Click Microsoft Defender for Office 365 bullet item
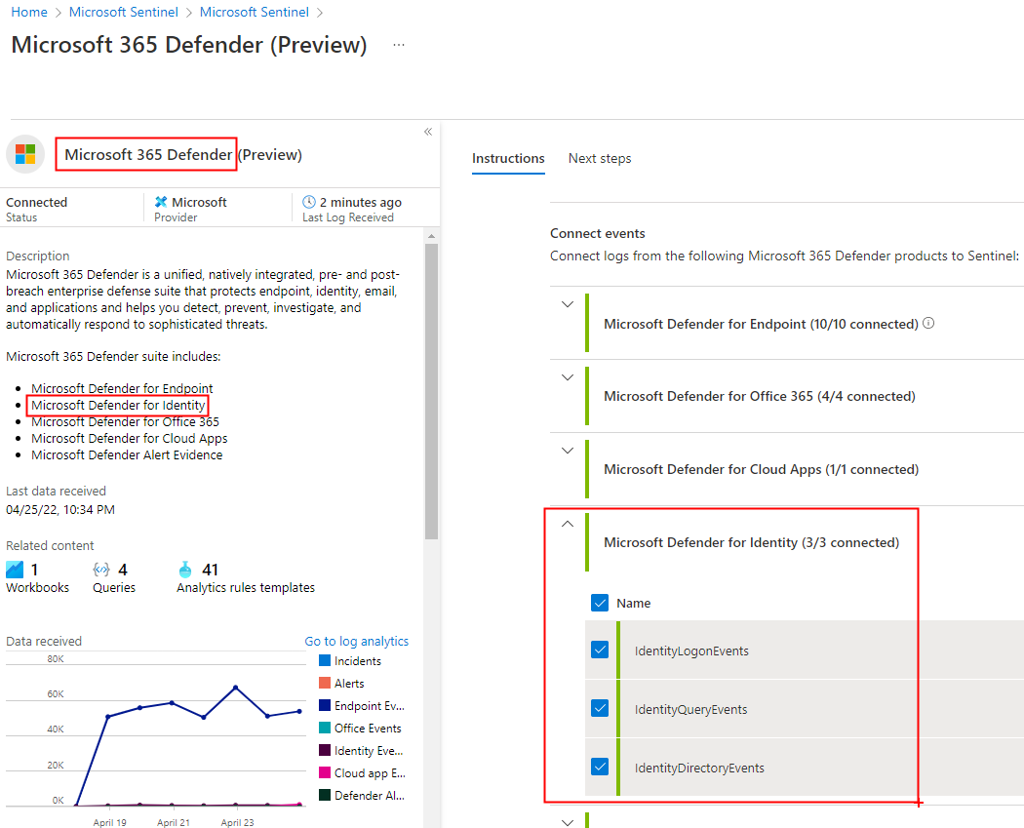The width and height of the screenshot is (1024, 828). (x=126, y=422)
